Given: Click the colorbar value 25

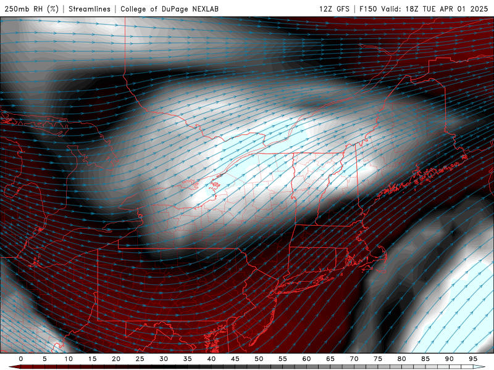Looking at the screenshot, I should coord(140,359).
